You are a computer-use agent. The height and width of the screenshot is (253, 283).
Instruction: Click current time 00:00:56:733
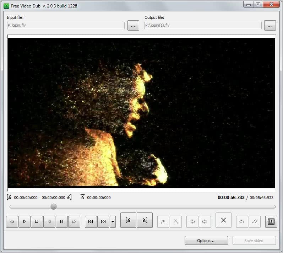coord(231,198)
